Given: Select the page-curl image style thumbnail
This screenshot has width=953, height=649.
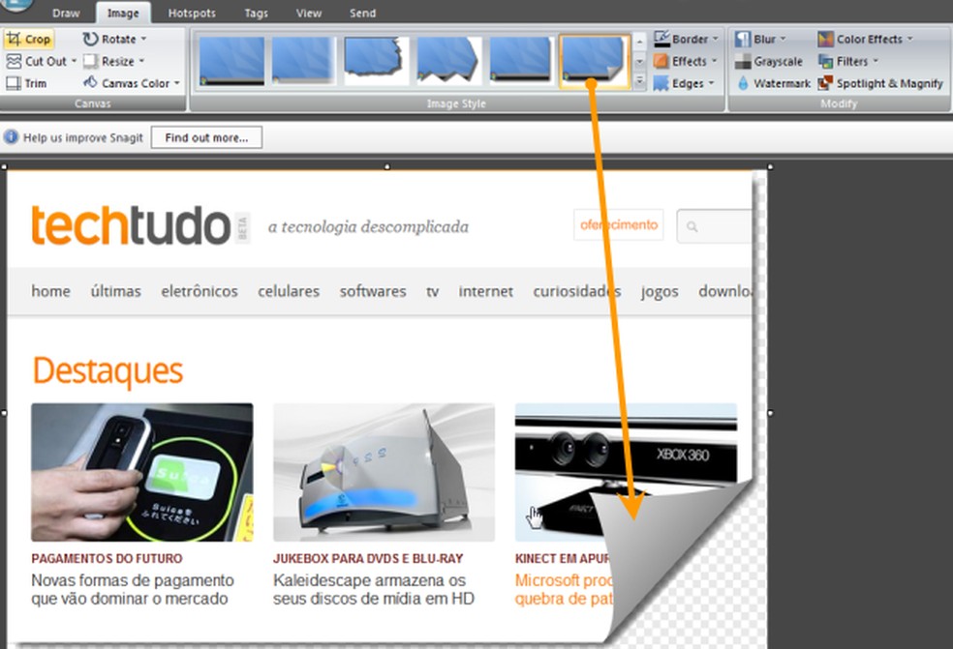Looking at the screenshot, I should (594, 61).
